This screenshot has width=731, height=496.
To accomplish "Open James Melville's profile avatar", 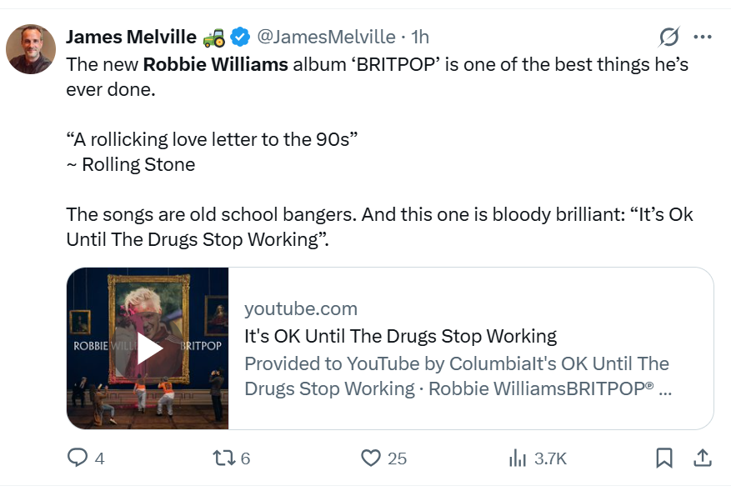I will 31,49.
